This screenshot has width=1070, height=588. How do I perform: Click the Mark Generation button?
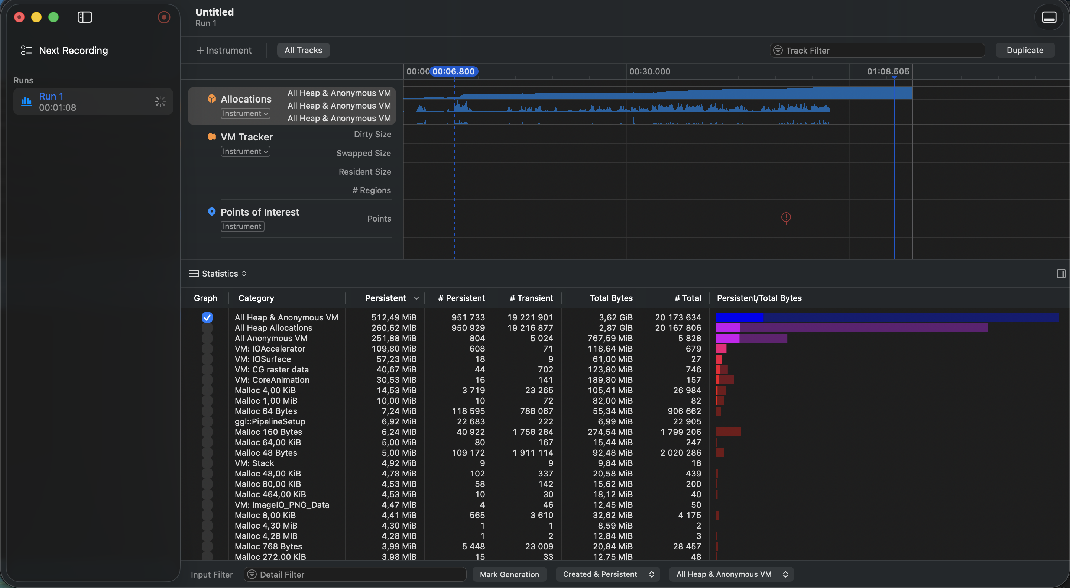click(509, 574)
